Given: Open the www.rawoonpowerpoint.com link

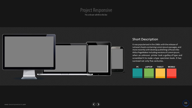Looking at the screenshot, I should pyautogui.click(x=15, y=105).
